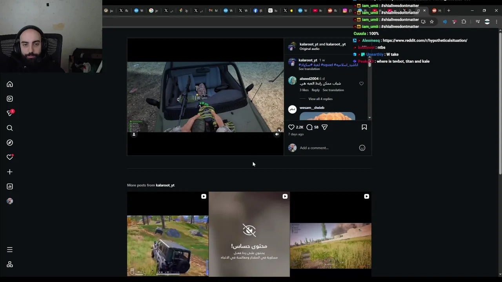Open wesam__dwieb's avatar

[x=292, y=110]
